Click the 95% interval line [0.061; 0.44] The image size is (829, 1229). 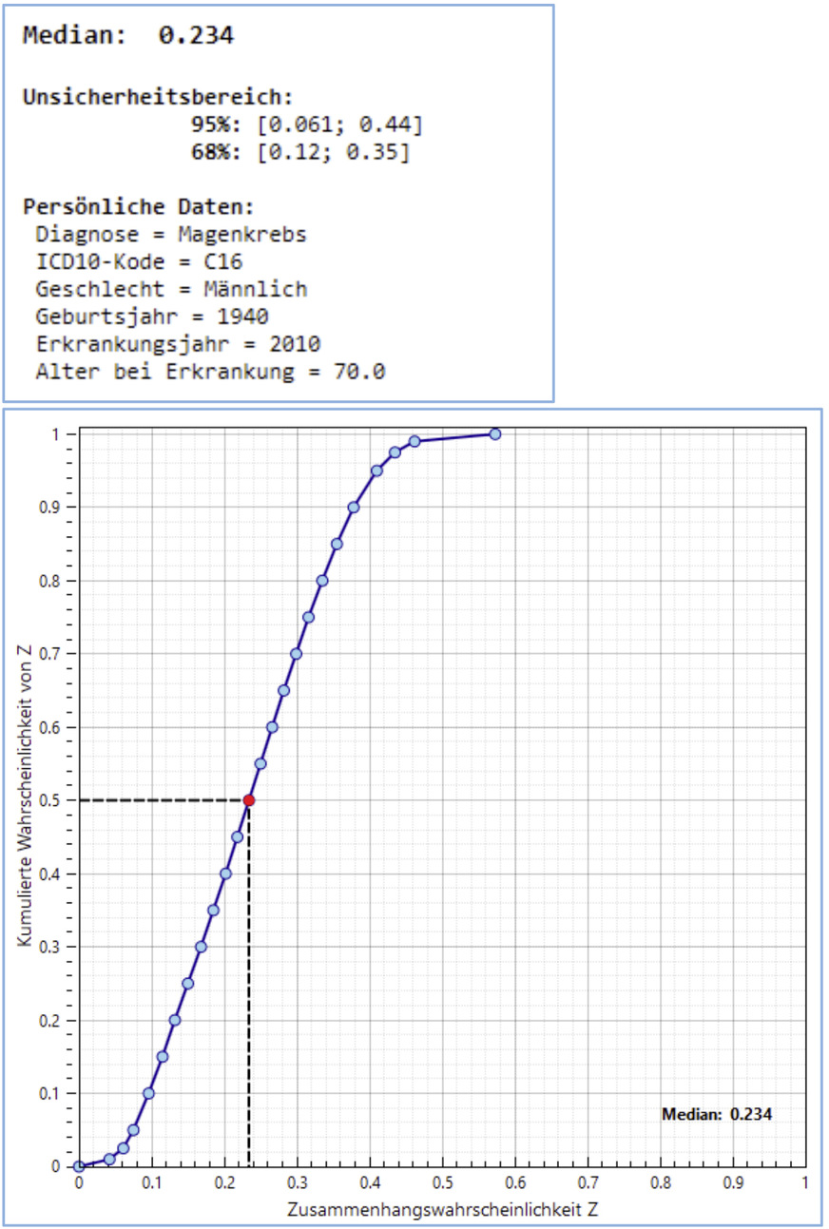(x=306, y=125)
